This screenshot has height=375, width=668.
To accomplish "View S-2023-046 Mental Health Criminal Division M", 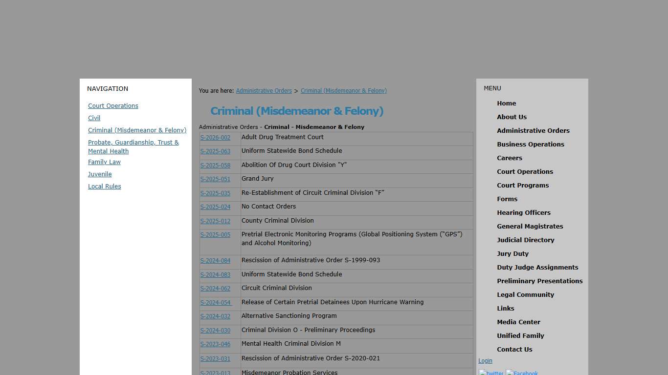I will [215, 344].
